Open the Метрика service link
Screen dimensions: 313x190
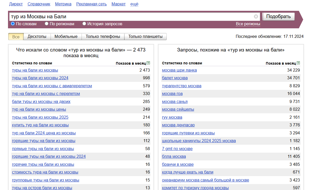pyautogui.click(x=63, y=4)
